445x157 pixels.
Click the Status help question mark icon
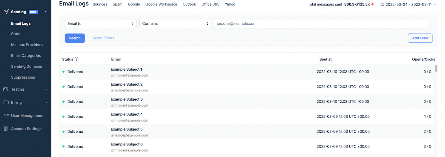76,59
